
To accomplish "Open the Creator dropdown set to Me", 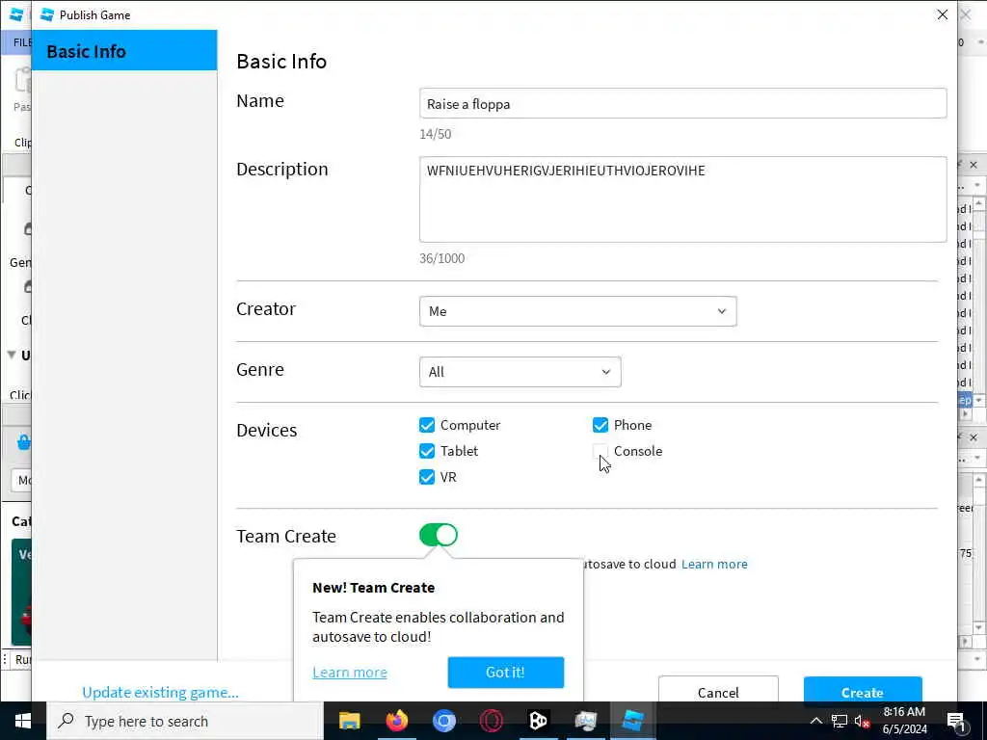I will click(578, 311).
